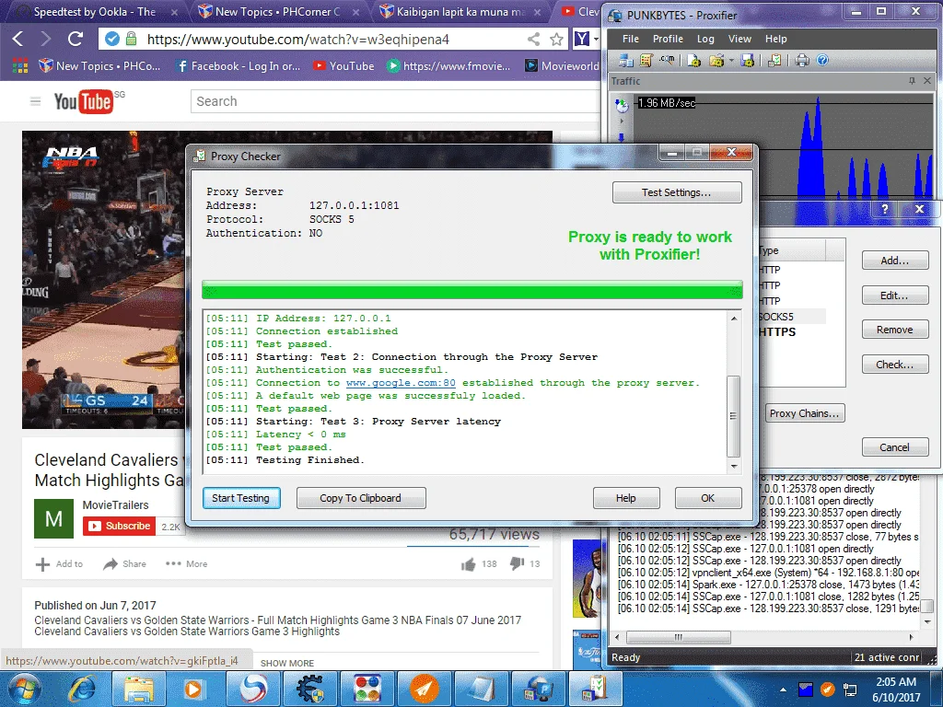Click the browser Back arrow

click(18, 39)
